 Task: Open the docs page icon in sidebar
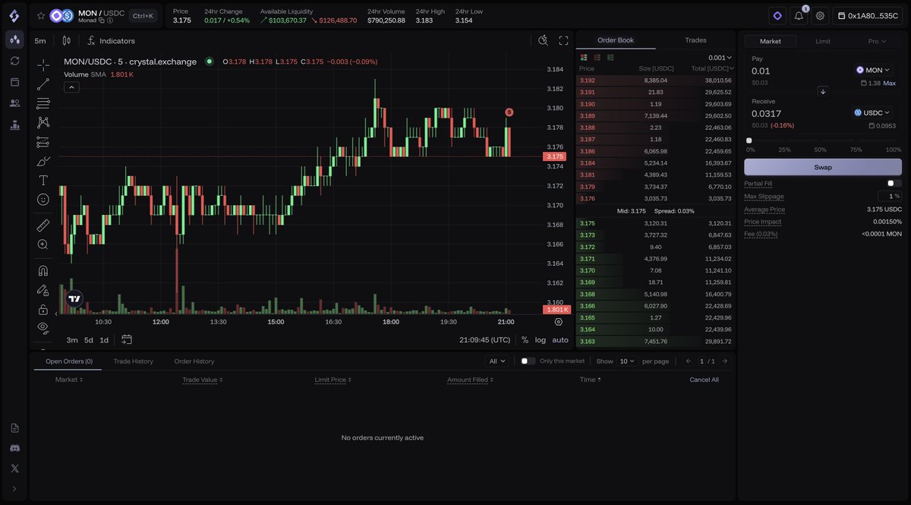pos(14,428)
